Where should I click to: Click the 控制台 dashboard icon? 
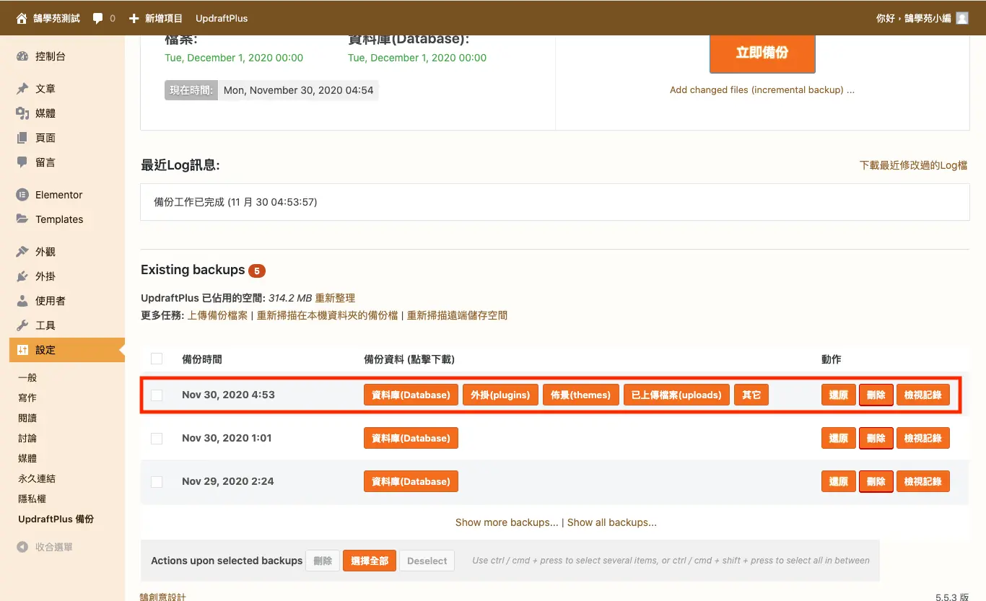pos(22,56)
